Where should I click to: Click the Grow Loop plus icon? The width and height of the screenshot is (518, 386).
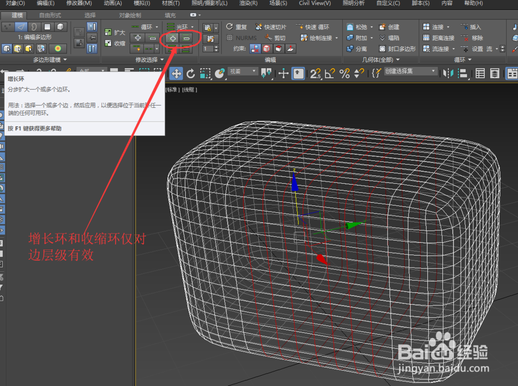click(138, 38)
